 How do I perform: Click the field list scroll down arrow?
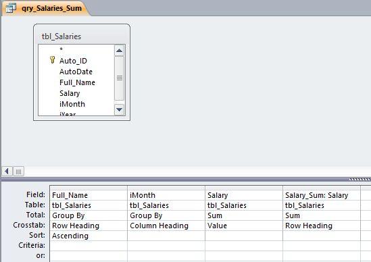tap(119, 109)
